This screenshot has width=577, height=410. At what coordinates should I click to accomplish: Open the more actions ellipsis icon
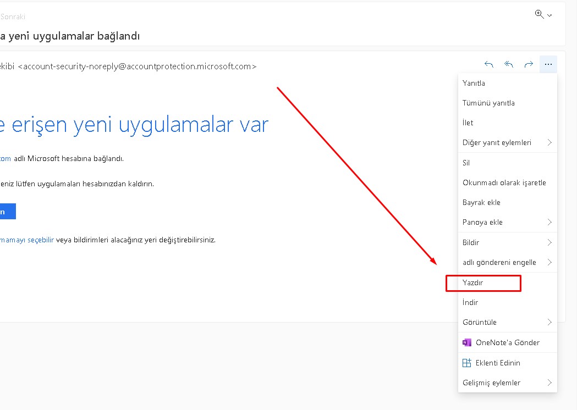click(x=548, y=64)
